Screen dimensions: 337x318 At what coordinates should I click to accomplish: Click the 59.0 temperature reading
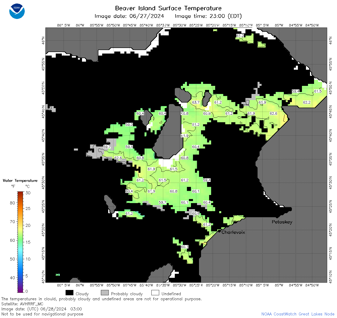click(129, 125)
